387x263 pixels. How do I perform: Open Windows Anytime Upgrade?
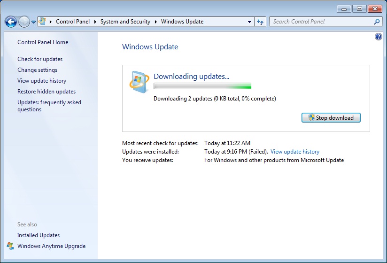pos(51,246)
